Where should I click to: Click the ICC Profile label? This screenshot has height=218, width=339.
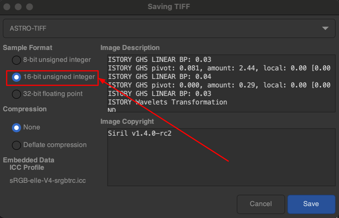coord(27,167)
